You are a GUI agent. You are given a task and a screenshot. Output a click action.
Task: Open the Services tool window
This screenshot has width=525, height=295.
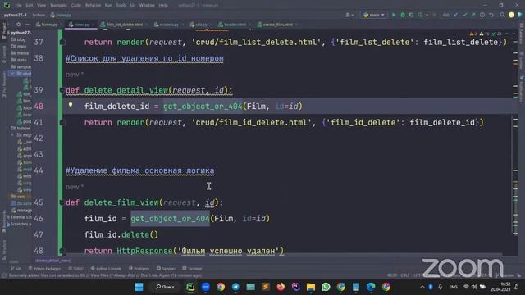(166, 269)
